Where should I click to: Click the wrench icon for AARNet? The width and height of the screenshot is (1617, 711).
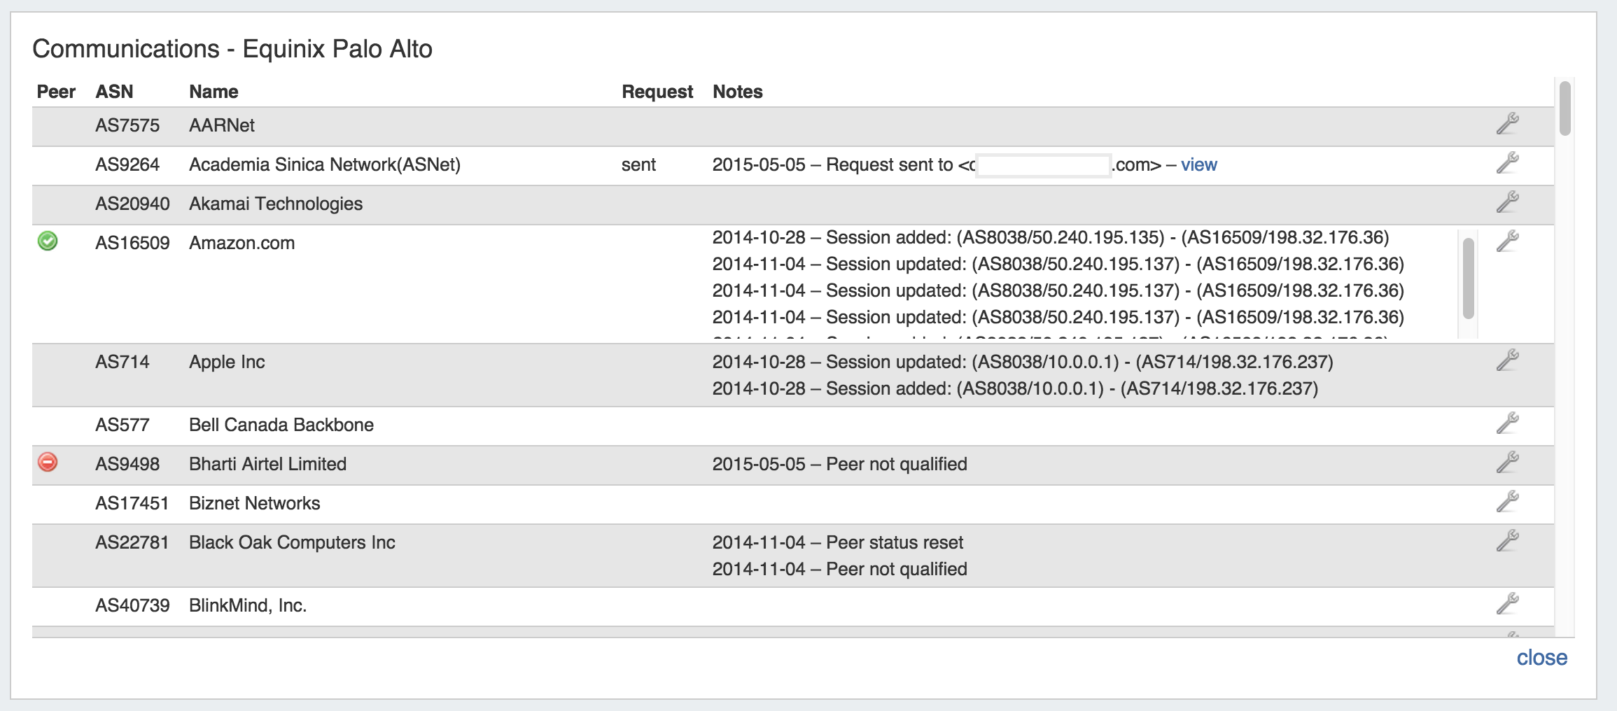1507,124
